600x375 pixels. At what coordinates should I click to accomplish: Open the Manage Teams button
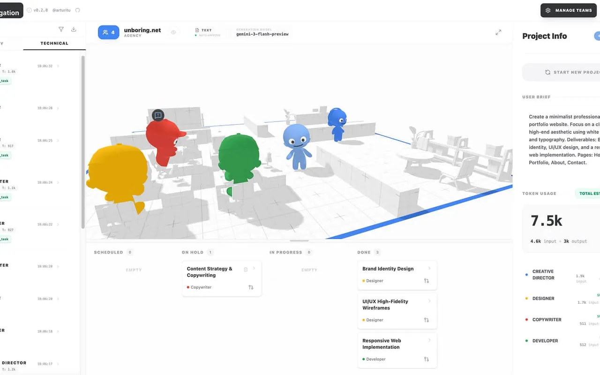(569, 10)
